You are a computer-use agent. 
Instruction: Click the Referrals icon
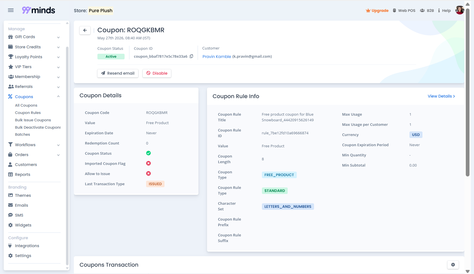click(x=11, y=87)
